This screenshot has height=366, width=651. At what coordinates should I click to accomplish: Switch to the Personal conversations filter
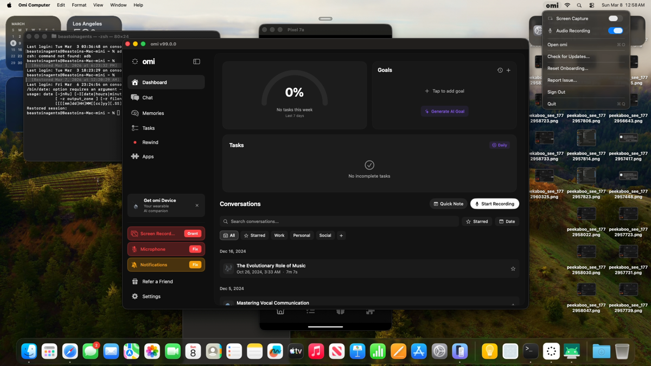click(x=302, y=235)
